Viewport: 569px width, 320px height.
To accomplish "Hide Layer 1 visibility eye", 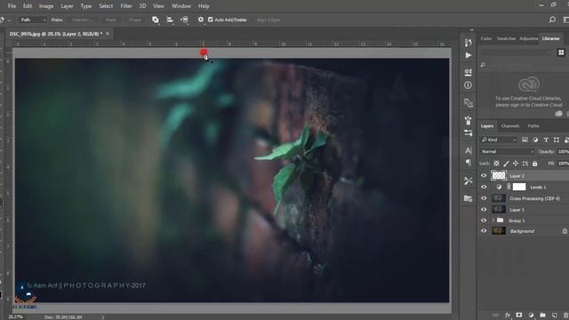I will [x=484, y=210].
